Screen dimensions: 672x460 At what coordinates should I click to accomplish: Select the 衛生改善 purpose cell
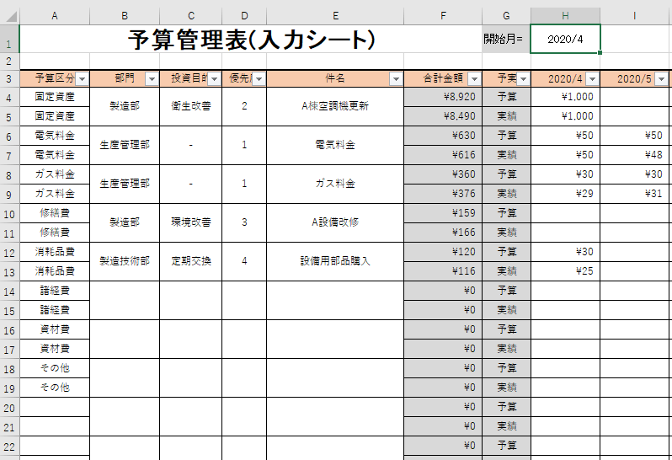click(190, 106)
